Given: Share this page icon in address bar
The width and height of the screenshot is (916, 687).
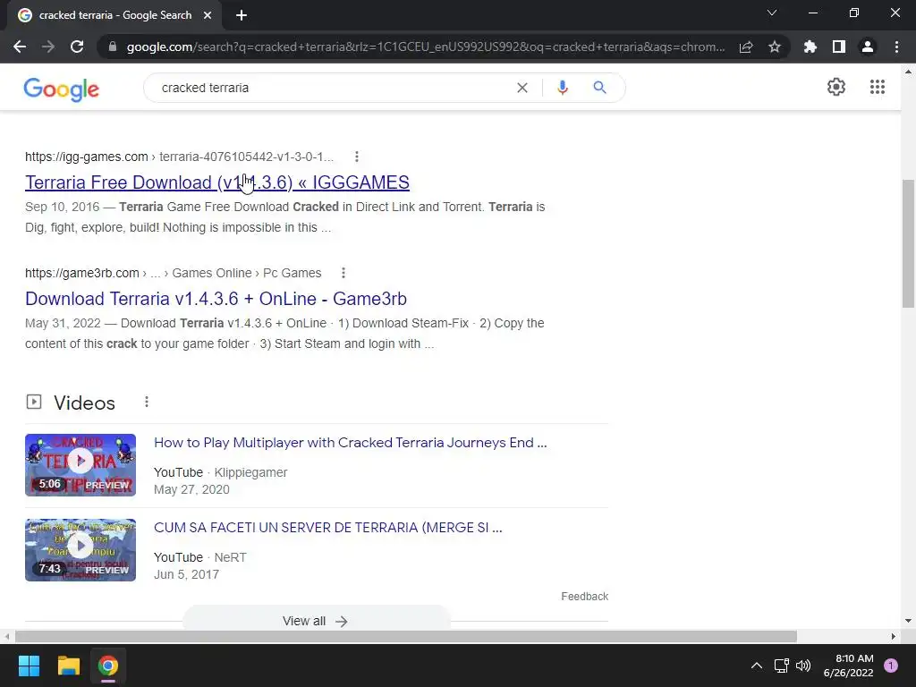Looking at the screenshot, I should point(746,47).
